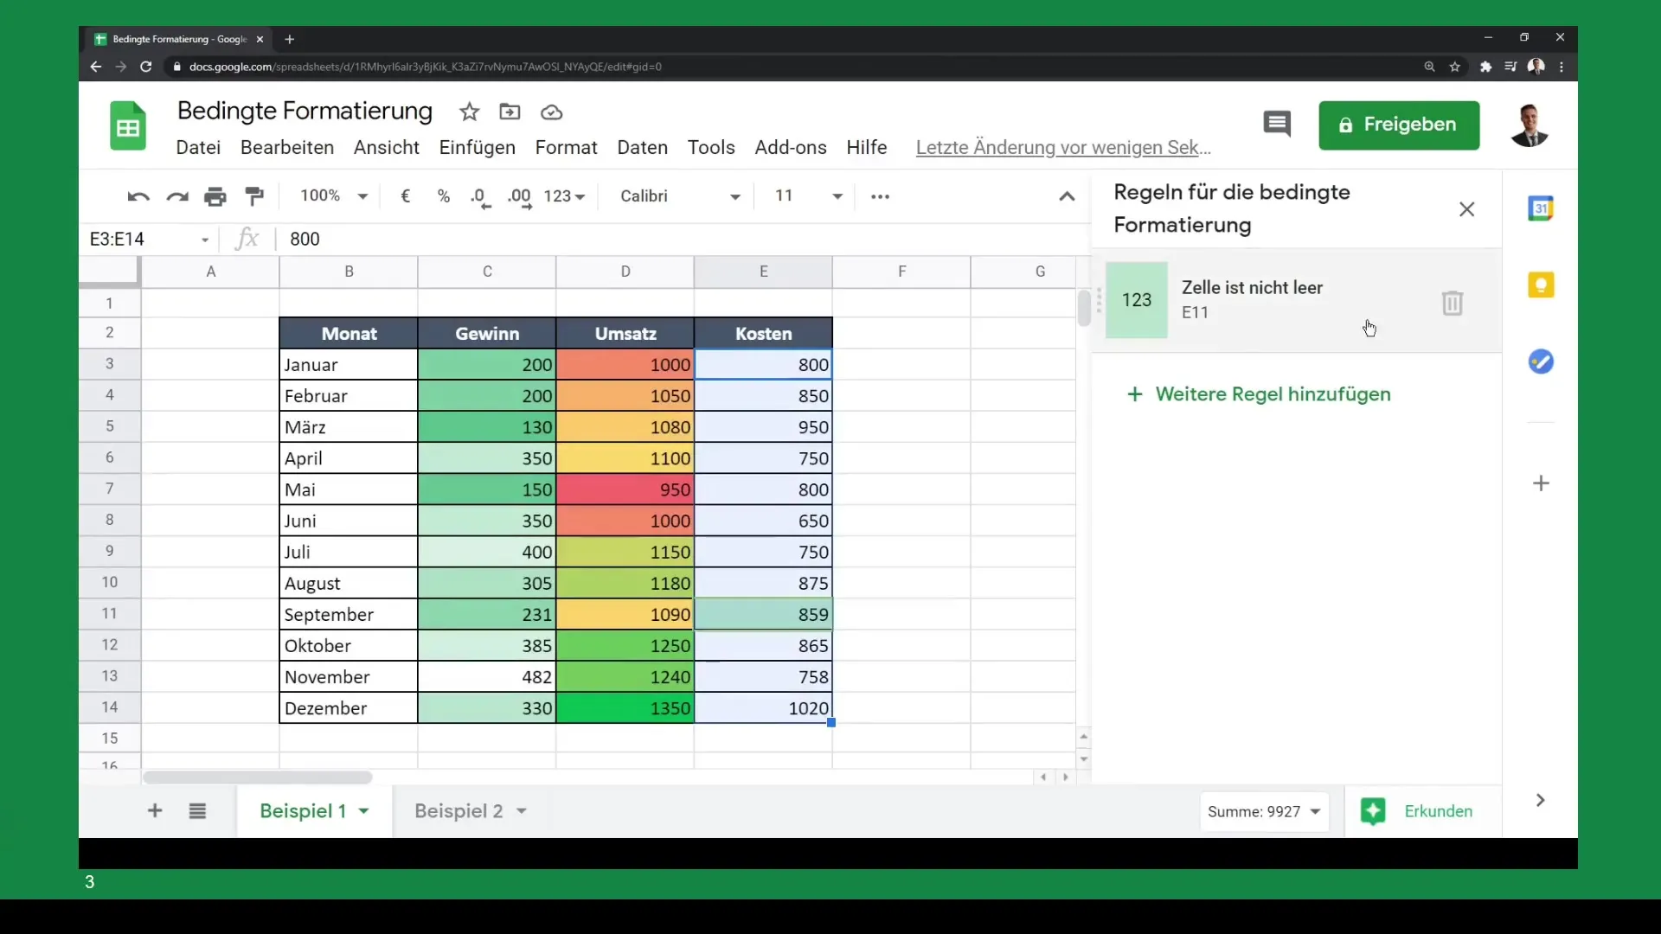Image resolution: width=1661 pixels, height=934 pixels.
Task: Click the currency Euro format icon
Action: 404,196
